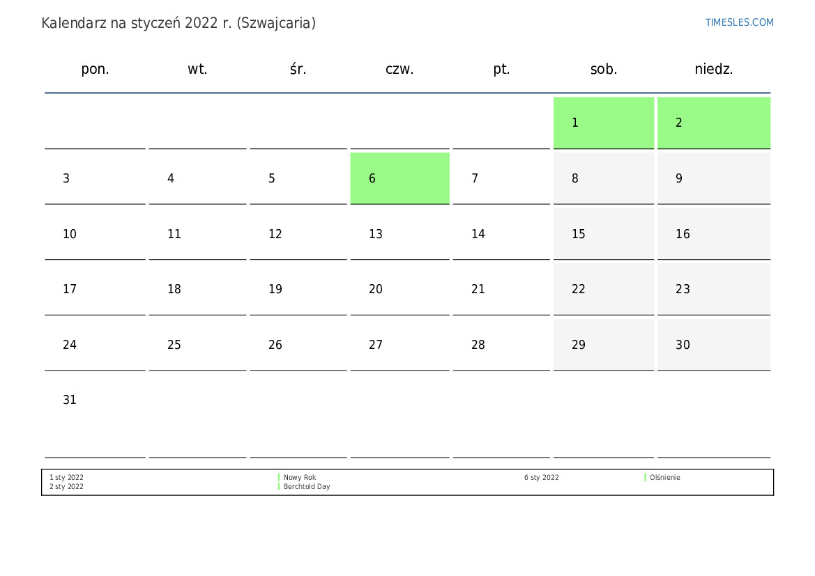The width and height of the screenshot is (815, 576).
Task: Click the 'Berchtold Day' legend label
Action: point(306,487)
